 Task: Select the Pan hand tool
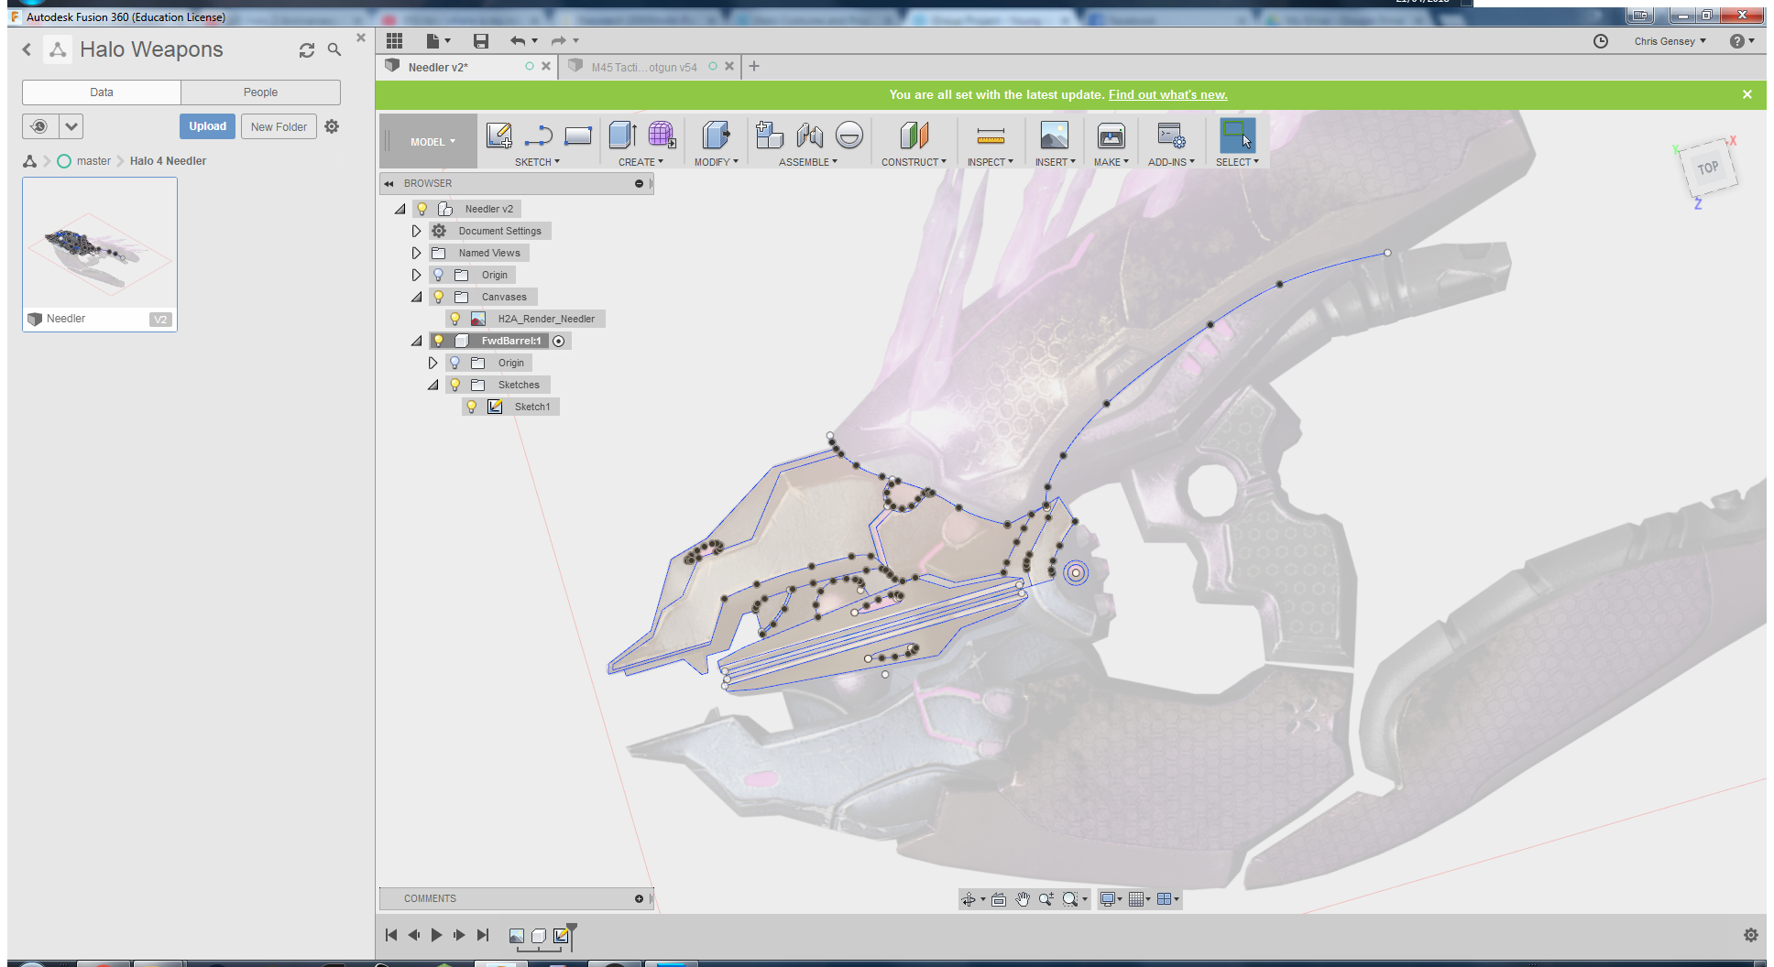point(1023,899)
